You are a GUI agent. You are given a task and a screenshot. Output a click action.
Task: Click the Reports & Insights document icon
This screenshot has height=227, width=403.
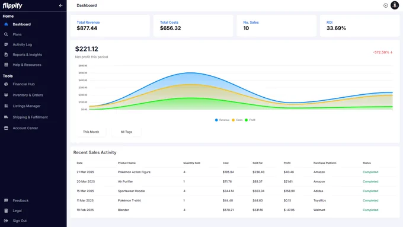tap(6, 55)
